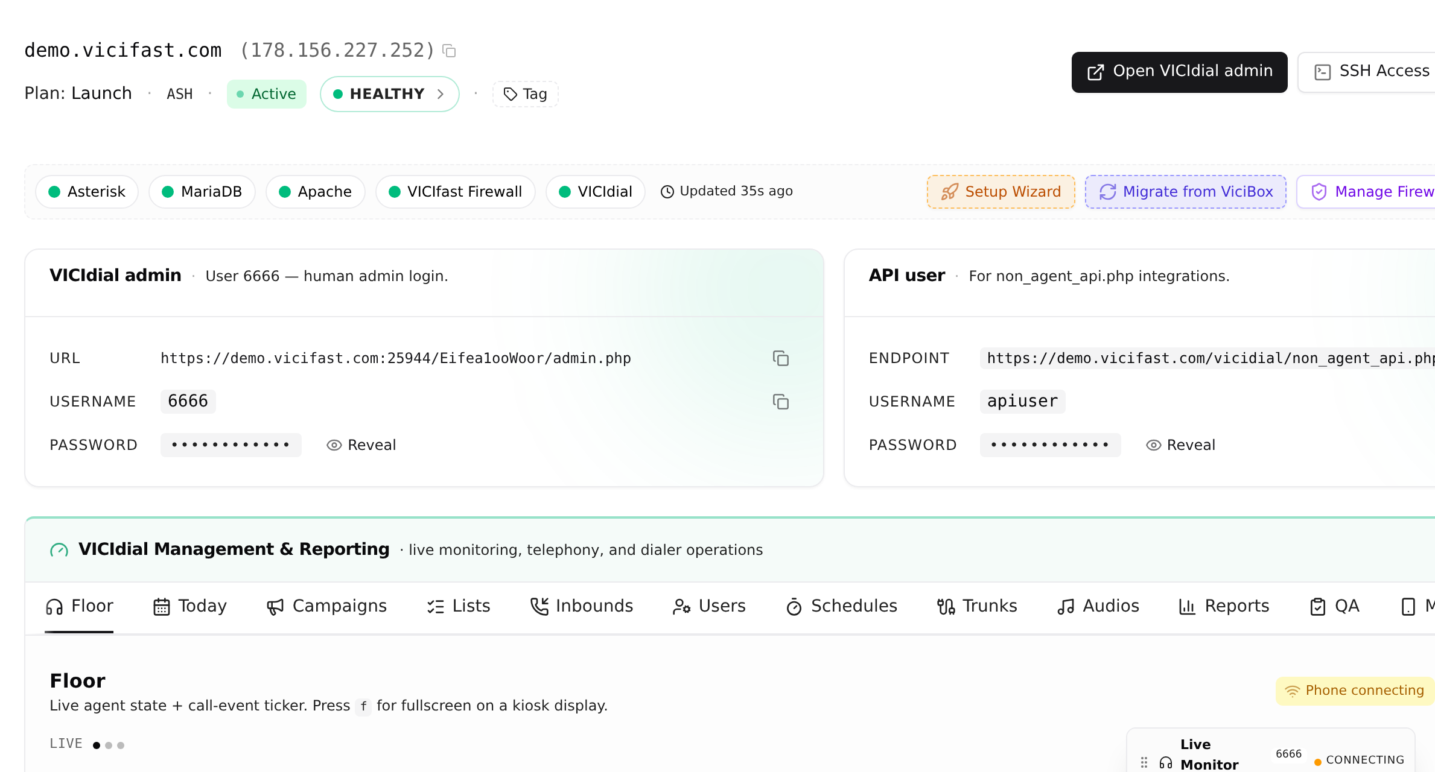Start Migrate from ViciBox
The image size is (1435, 772).
pyautogui.click(x=1186, y=192)
